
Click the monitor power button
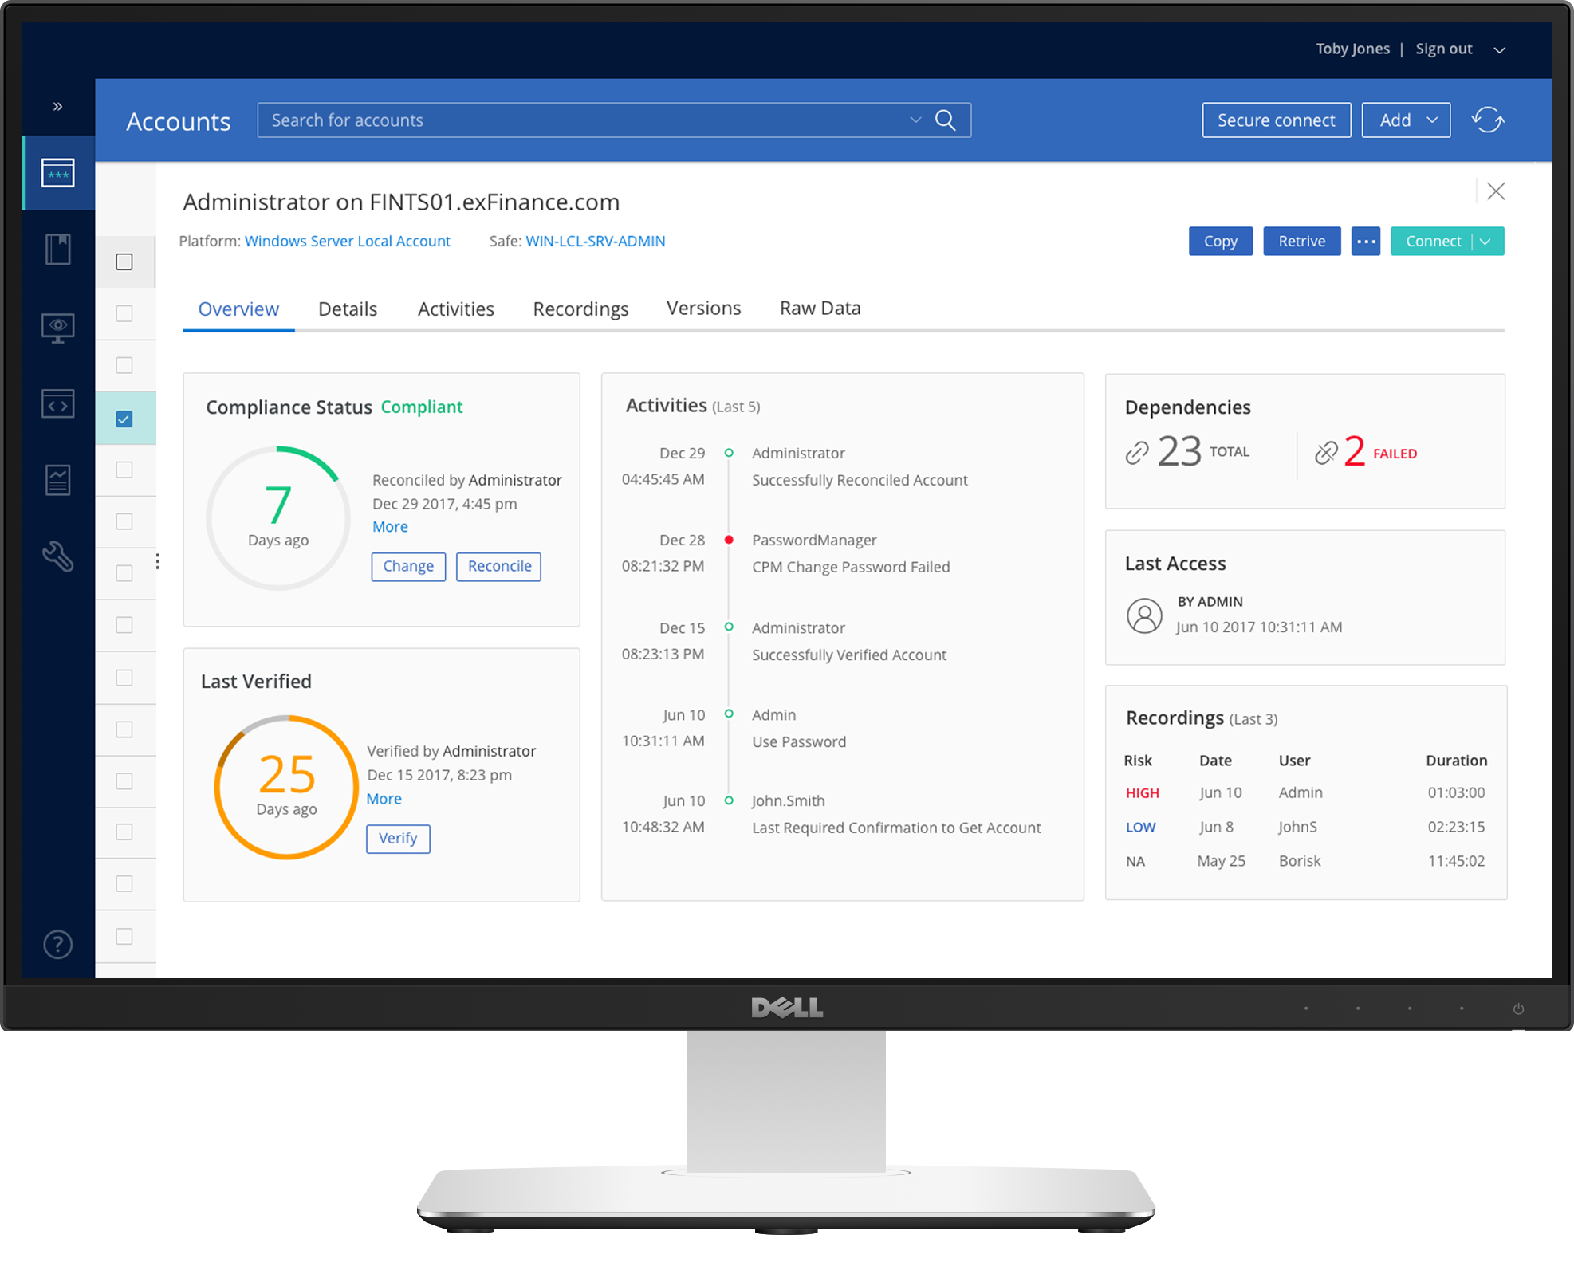click(x=1518, y=1009)
